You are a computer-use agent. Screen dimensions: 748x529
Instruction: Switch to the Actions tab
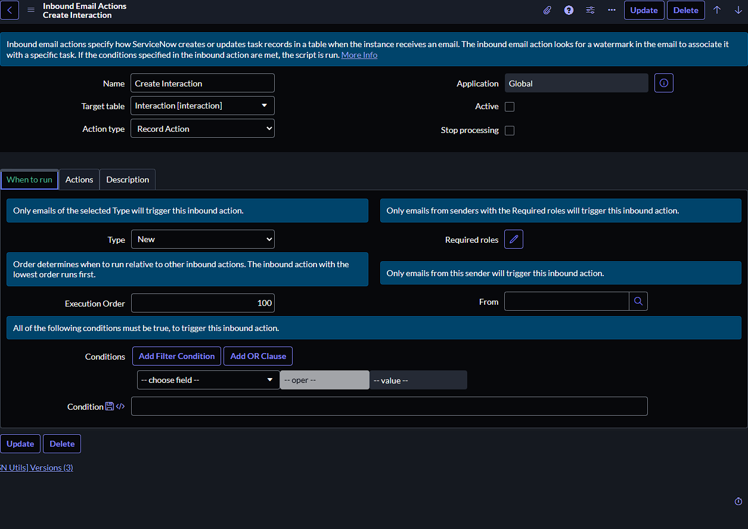tap(79, 180)
